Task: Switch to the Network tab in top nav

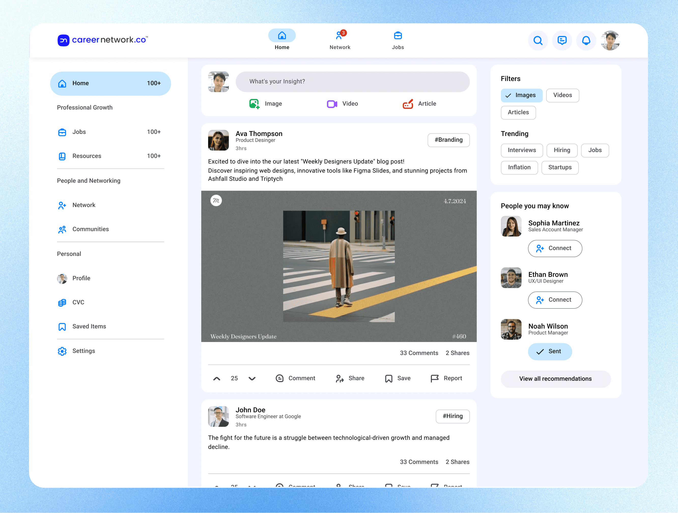Action: (x=340, y=40)
